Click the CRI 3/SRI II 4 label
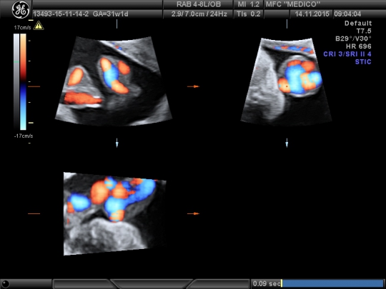This screenshot has height=289, width=386. click(347, 54)
